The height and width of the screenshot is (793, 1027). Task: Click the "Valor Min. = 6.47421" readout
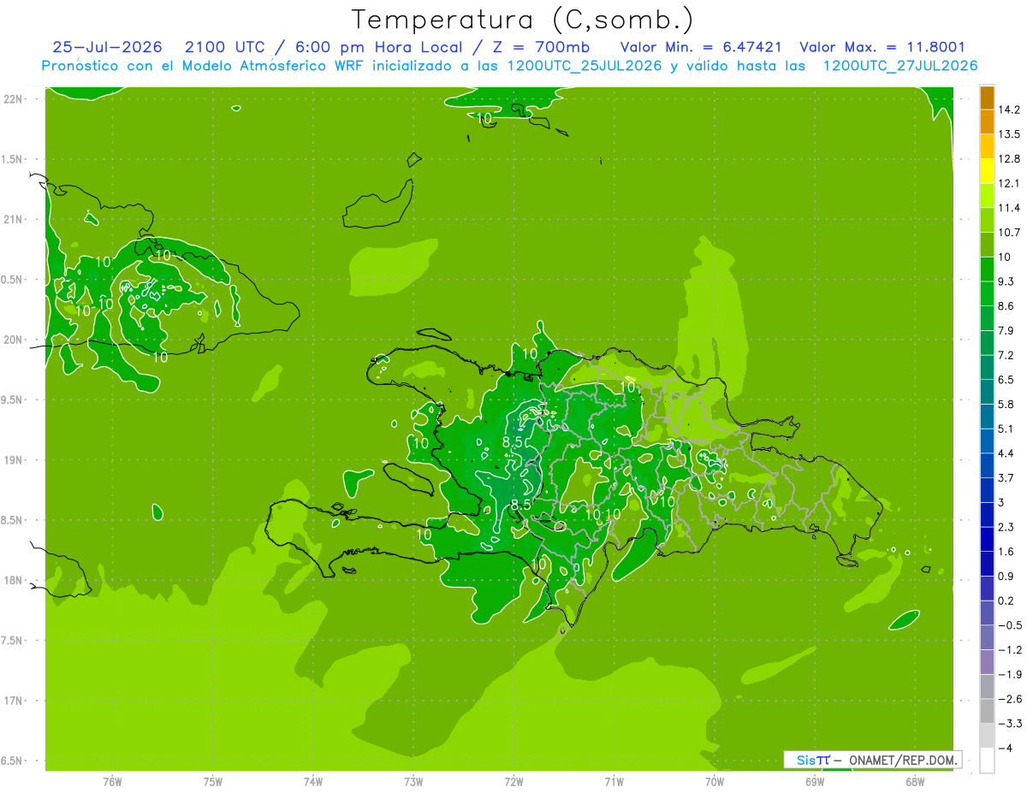(x=700, y=47)
